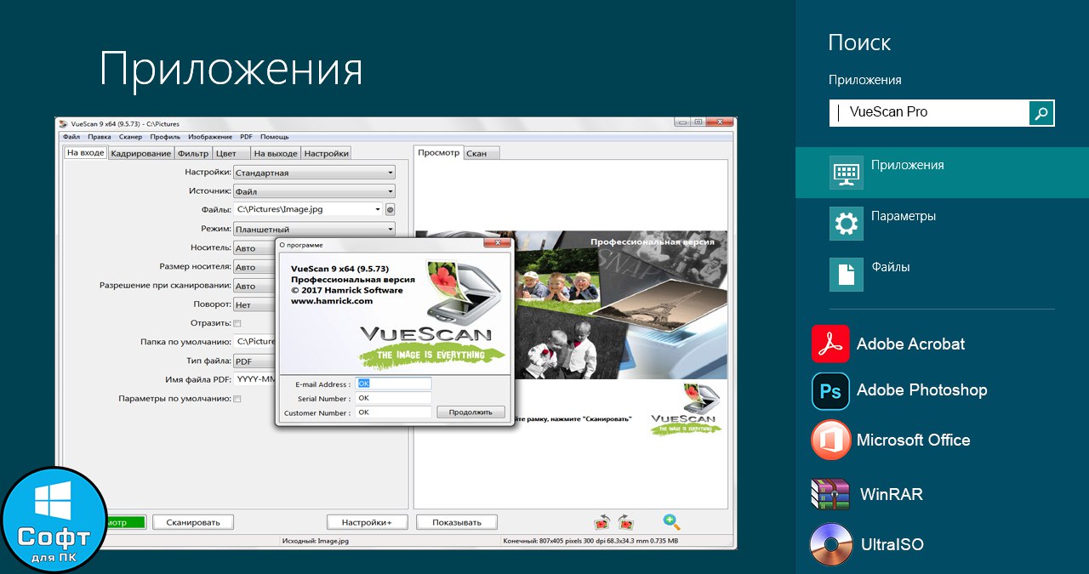Click the Adobe Photoshop label
The image size is (1089, 574).
(921, 390)
